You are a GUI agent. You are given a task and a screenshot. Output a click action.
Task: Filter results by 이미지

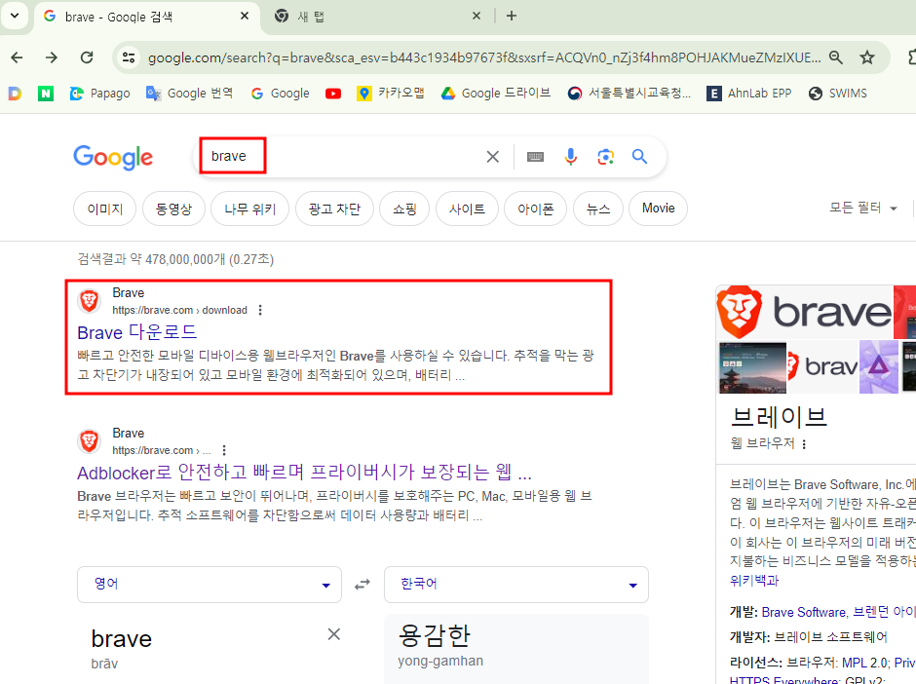(x=104, y=208)
